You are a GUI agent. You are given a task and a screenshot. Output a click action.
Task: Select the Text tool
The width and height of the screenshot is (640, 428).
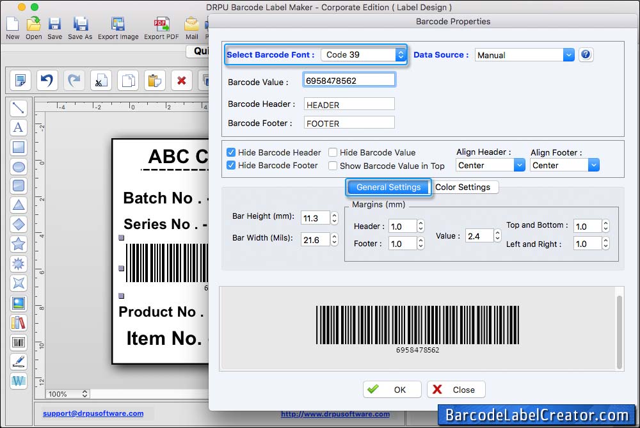point(19,127)
